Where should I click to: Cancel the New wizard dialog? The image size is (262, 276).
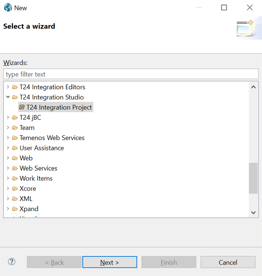point(228,263)
